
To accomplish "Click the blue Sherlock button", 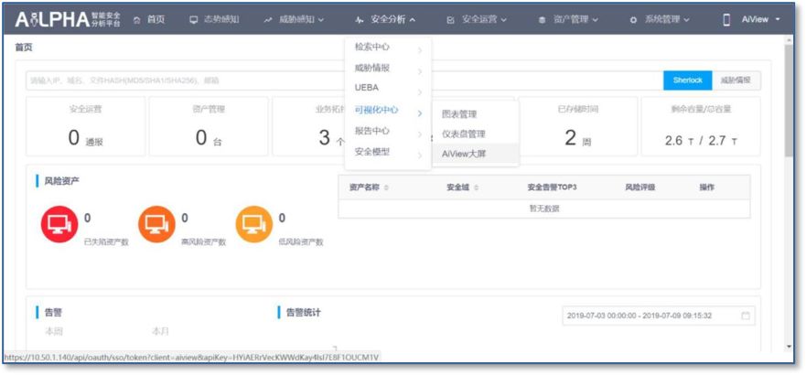I will [687, 80].
